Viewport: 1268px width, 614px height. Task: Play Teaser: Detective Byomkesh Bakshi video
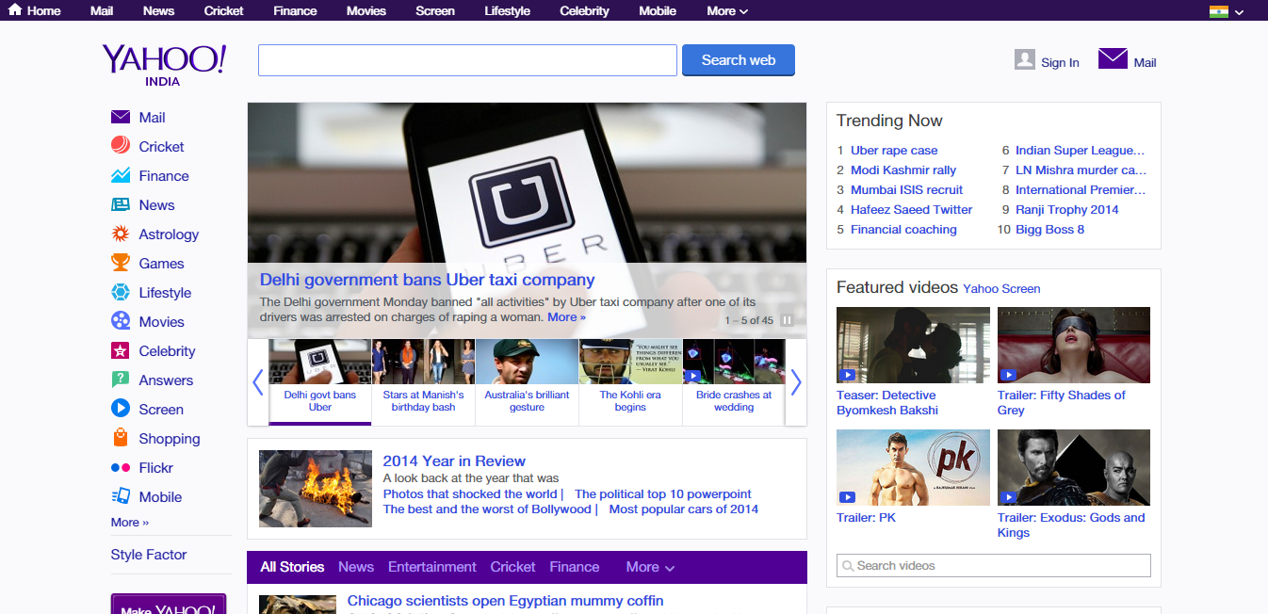tap(913, 345)
